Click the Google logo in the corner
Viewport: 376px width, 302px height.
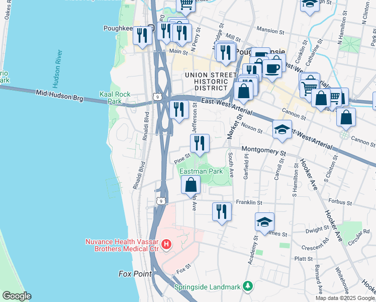point(17,295)
